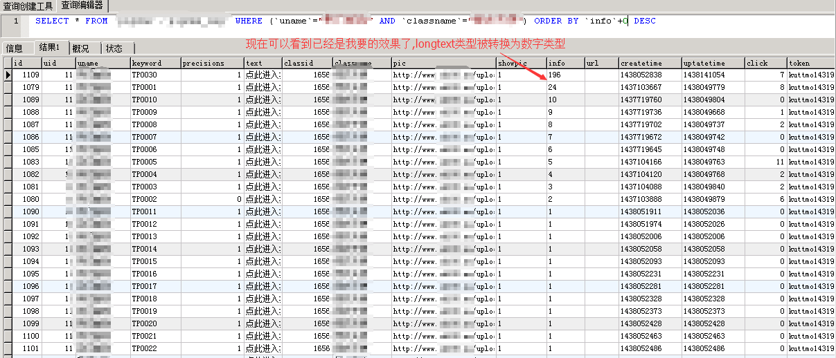Viewport: 836px width, 358px height.
Task: Select keyword cell TP0009
Action: [x=155, y=112]
